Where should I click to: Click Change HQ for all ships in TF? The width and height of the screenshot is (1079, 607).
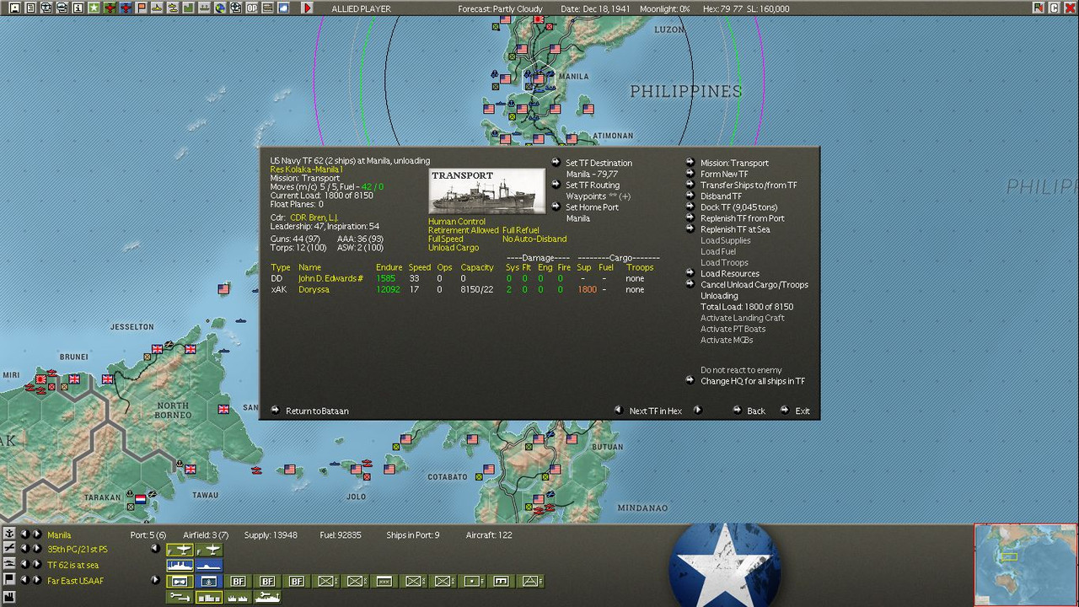click(x=753, y=381)
